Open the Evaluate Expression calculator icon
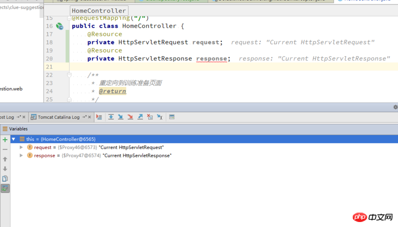 (172, 117)
